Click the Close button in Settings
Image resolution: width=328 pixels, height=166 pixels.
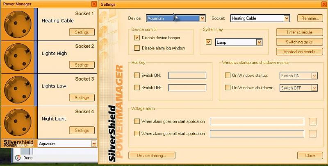click(310, 155)
